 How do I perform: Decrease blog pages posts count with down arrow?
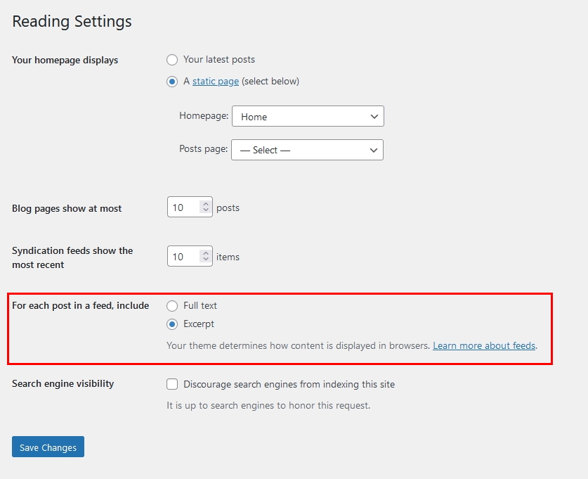(205, 211)
